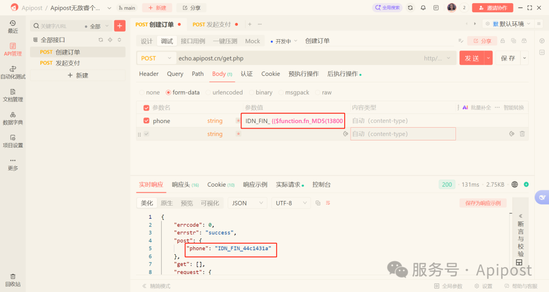The width and height of the screenshot is (549, 292).
Task: Click the top bar 新建 button
Action: click(x=157, y=8)
